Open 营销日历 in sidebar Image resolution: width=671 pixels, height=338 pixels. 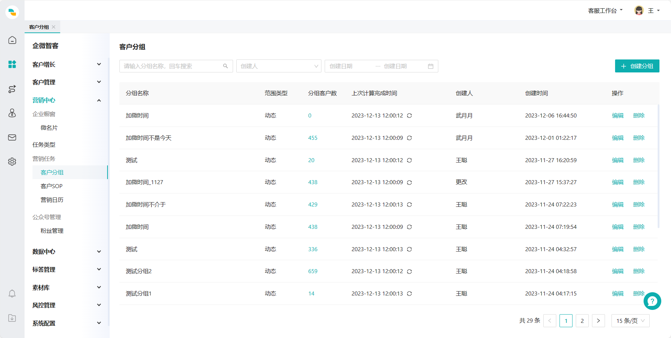click(x=52, y=200)
